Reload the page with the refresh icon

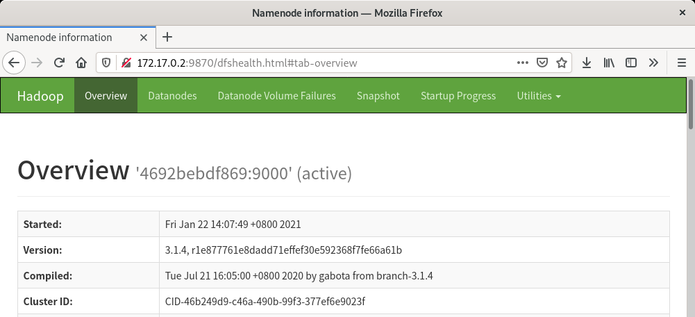(x=60, y=63)
